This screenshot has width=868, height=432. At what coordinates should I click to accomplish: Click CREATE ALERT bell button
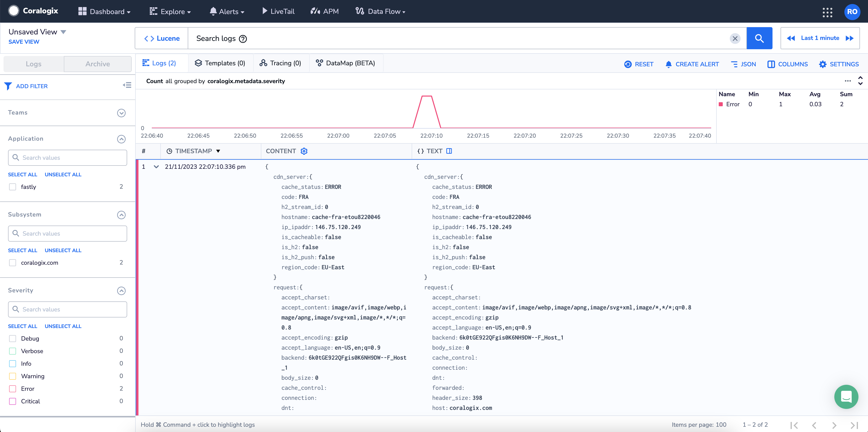tap(692, 64)
